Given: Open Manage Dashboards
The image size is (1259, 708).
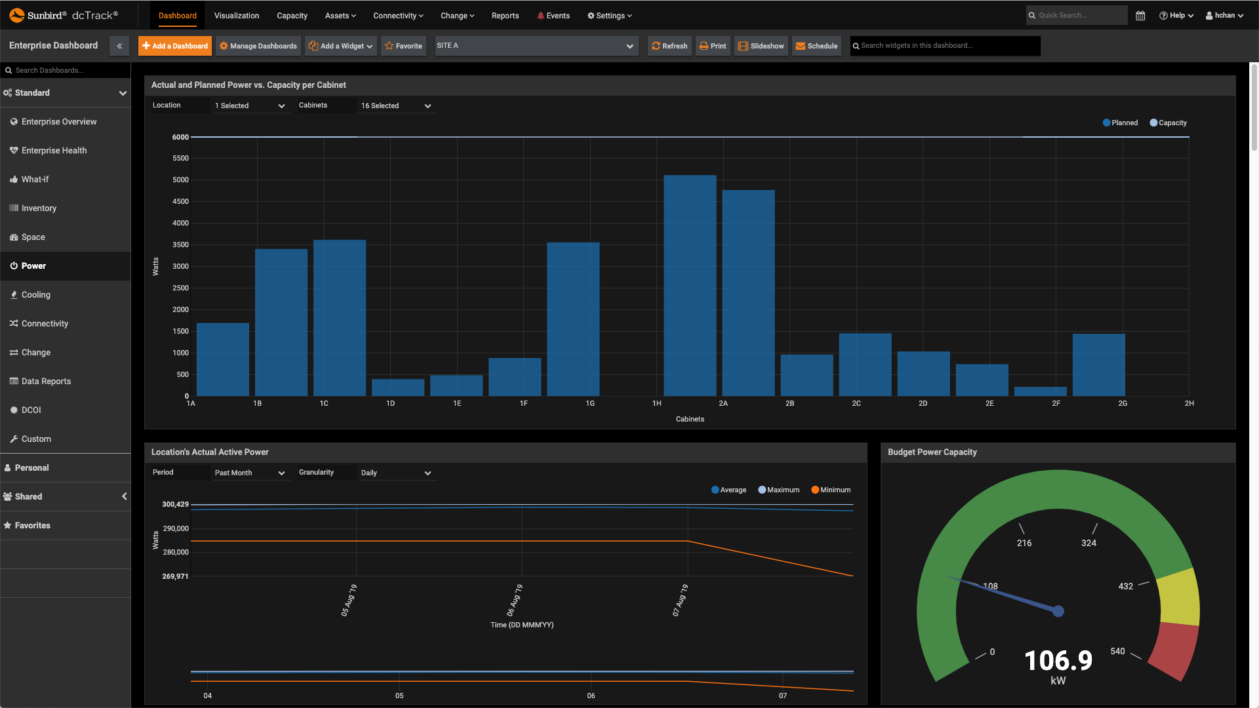Looking at the screenshot, I should click(258, 46).
